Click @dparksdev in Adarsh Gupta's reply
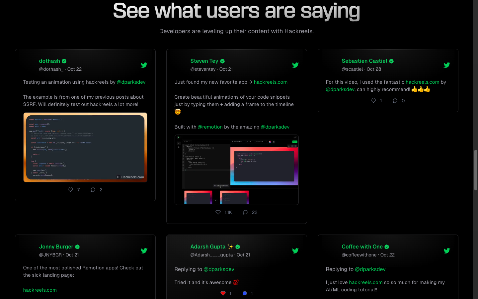This screenshot has width=478, height=299. click(219, 269)
